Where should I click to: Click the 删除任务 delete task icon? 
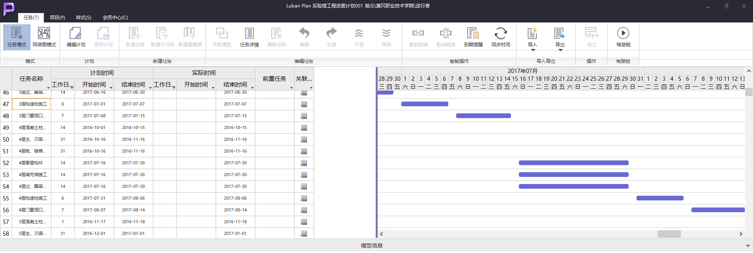[276, 33]
